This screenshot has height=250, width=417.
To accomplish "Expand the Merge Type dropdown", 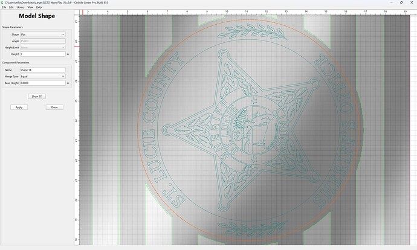I will click(42, 76).
